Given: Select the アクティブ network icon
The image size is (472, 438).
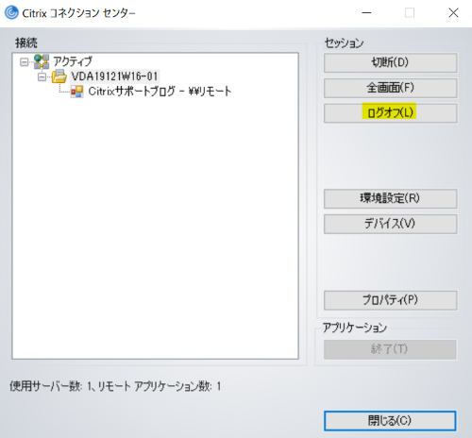Looking at the screenshot, I should [x=42, y=61].
